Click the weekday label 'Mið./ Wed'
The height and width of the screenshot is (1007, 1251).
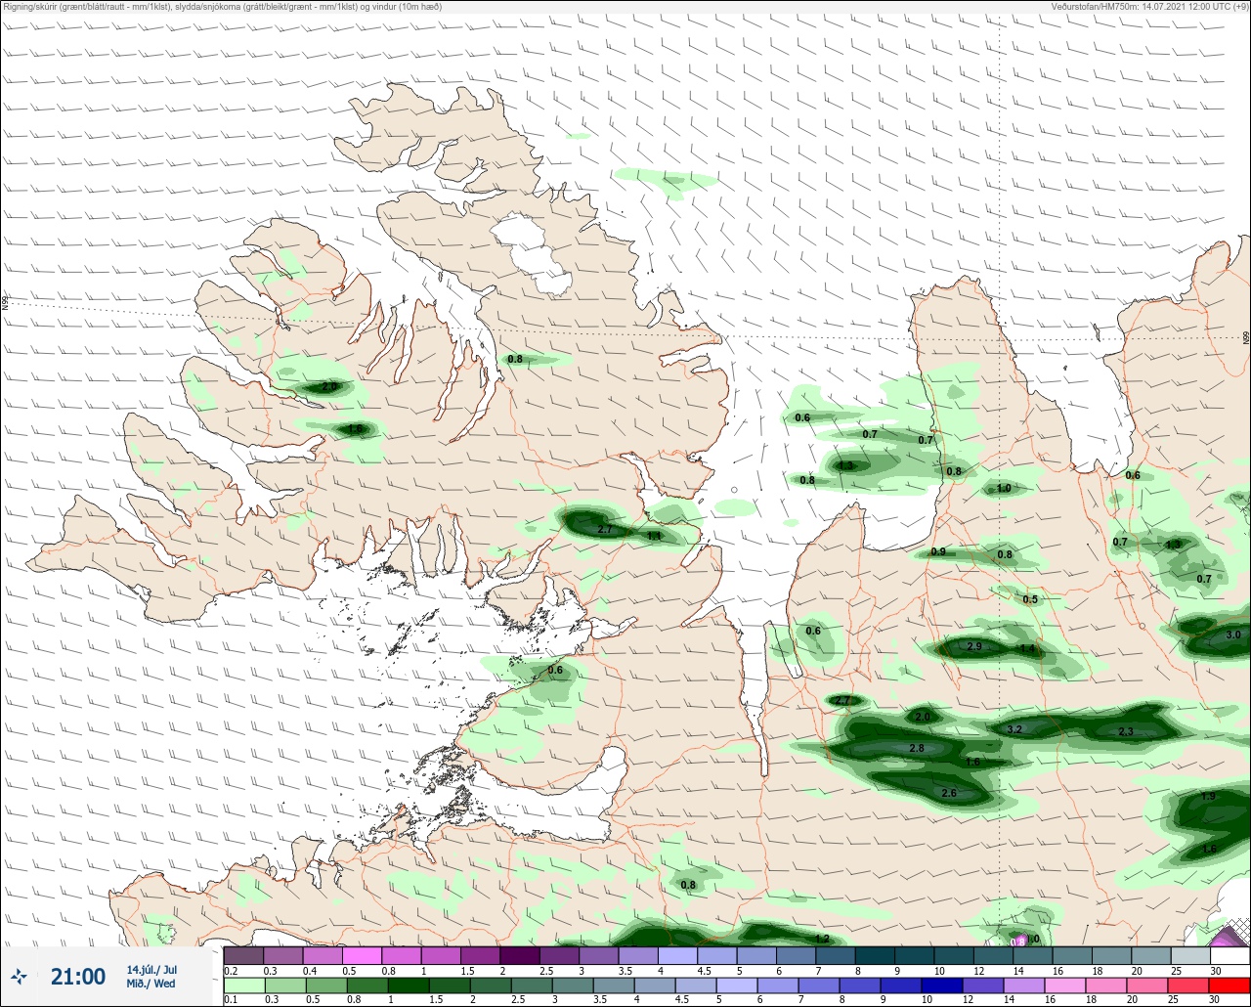point(151,983)
